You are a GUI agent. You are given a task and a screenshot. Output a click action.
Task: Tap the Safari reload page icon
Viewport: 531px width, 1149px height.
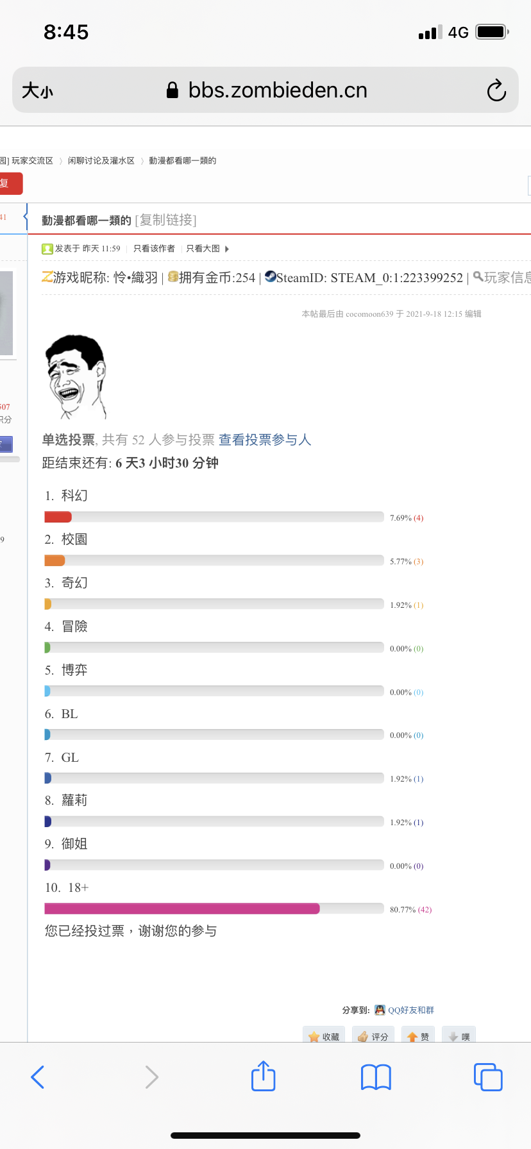point(496,90)
